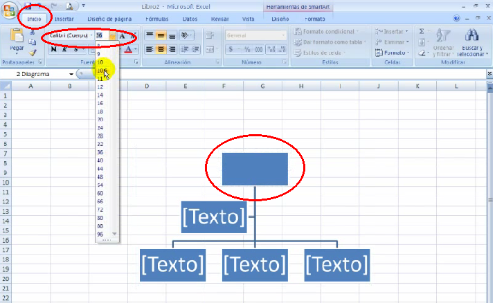Choose font size 24 from list

100,127
